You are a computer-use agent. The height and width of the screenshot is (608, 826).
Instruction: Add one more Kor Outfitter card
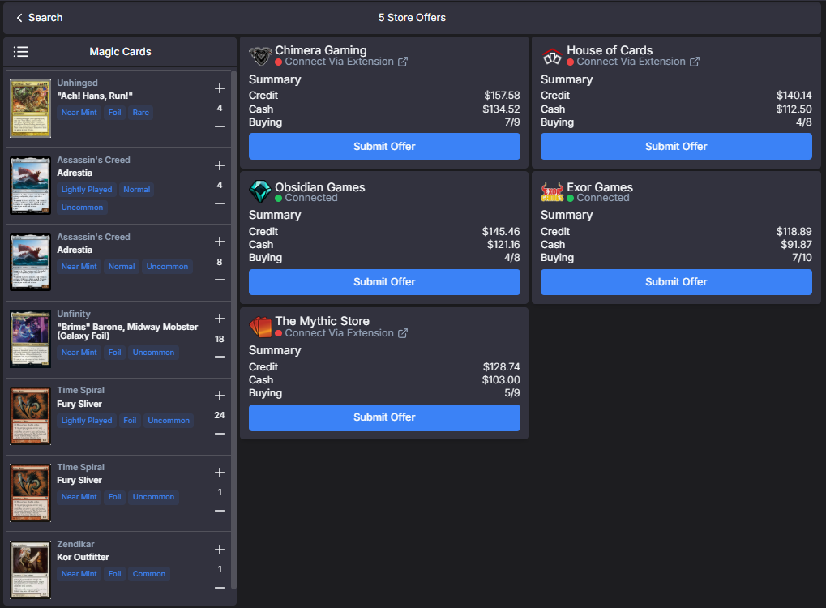(220, 550)
